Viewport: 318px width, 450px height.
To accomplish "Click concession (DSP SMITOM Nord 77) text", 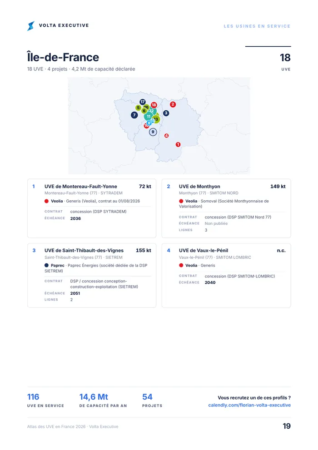I will 238,217.
